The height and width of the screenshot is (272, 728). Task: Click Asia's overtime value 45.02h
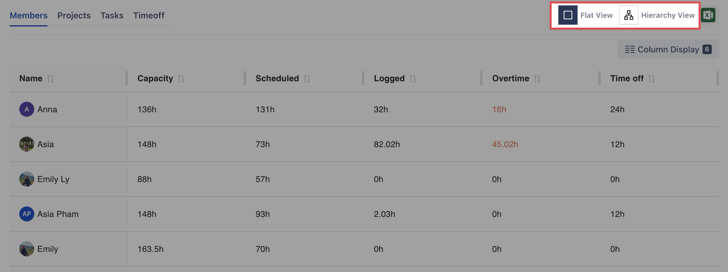pyautogui.click(x=505, y=144)
